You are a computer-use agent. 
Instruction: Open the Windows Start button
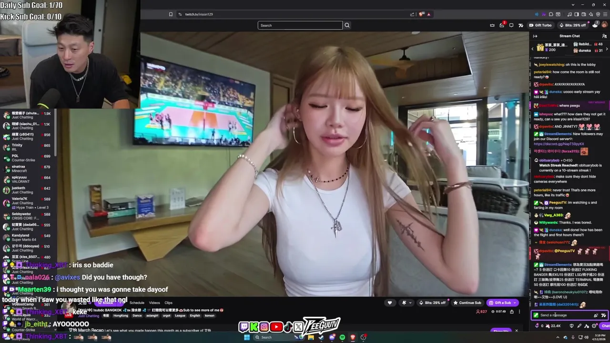[x=247, y=337]
